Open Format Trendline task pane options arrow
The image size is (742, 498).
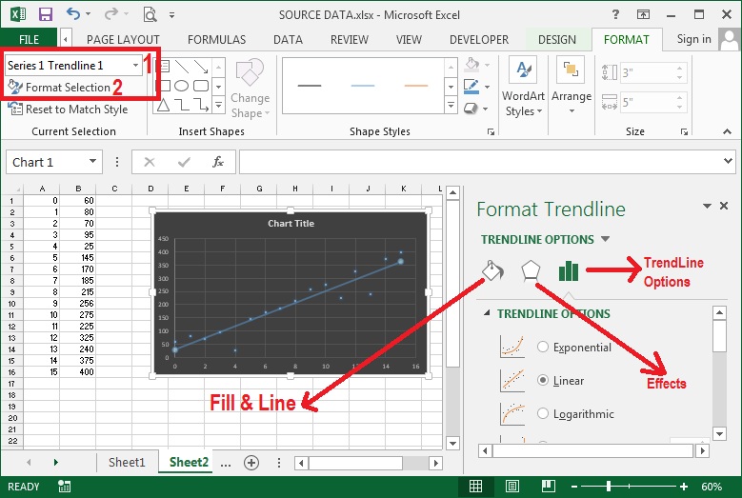tap(707, 206)
